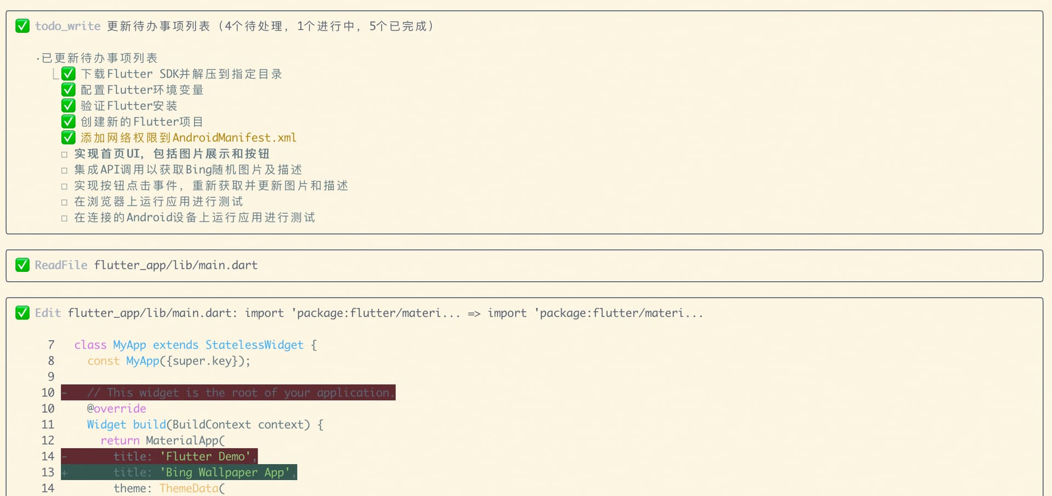Tick the box for 实现按钮点击事件 task
Viewport: 1052px width, 496px height.
coord(65,186)
